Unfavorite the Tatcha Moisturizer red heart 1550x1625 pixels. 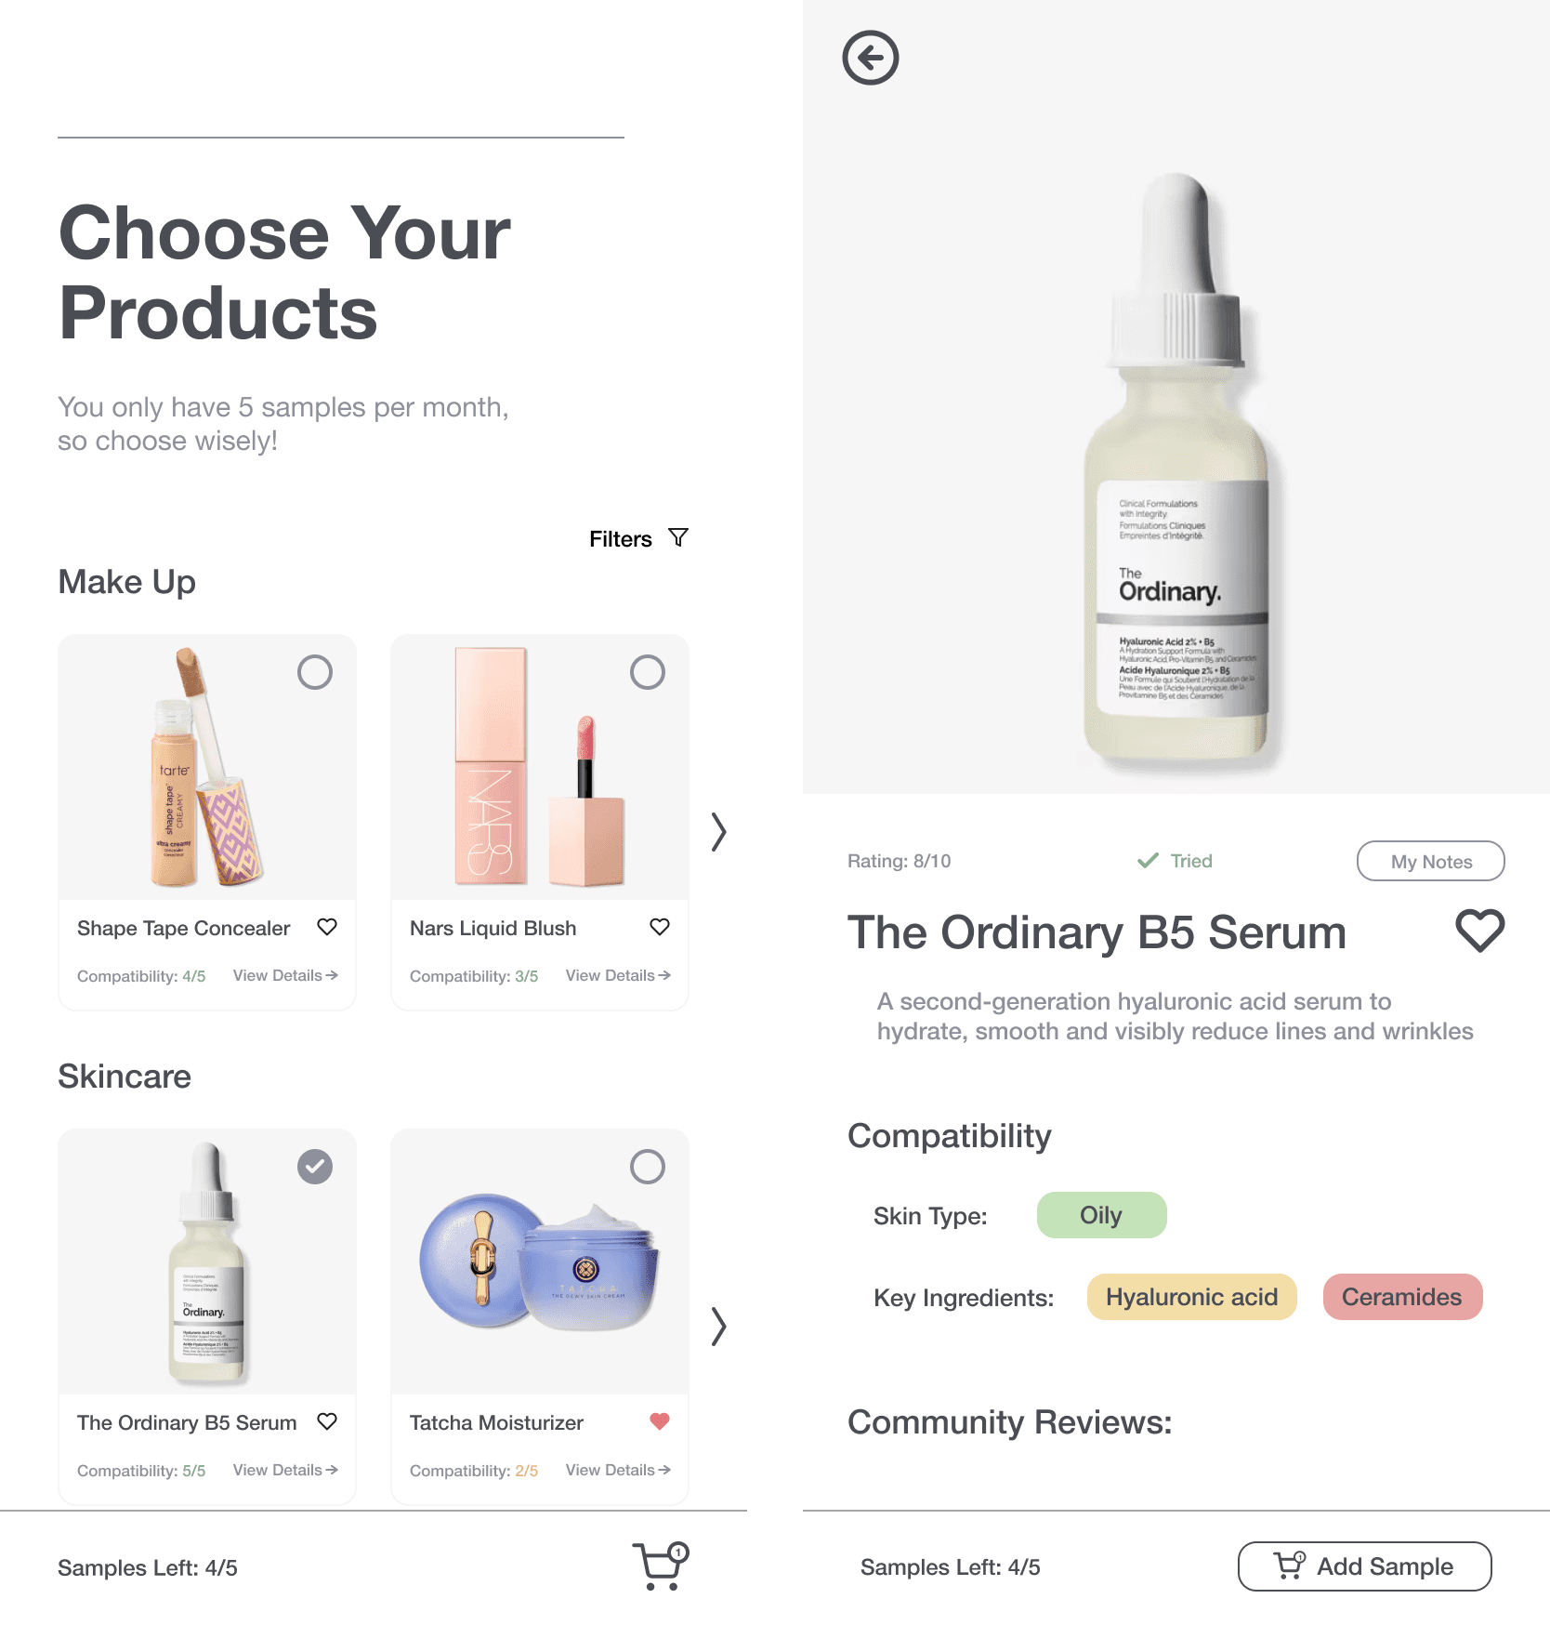[660, 1421]
